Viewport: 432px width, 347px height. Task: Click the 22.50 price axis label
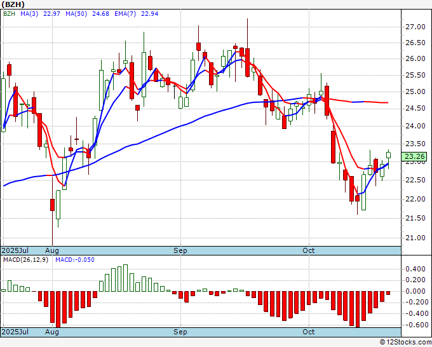(x=415, y=180)
